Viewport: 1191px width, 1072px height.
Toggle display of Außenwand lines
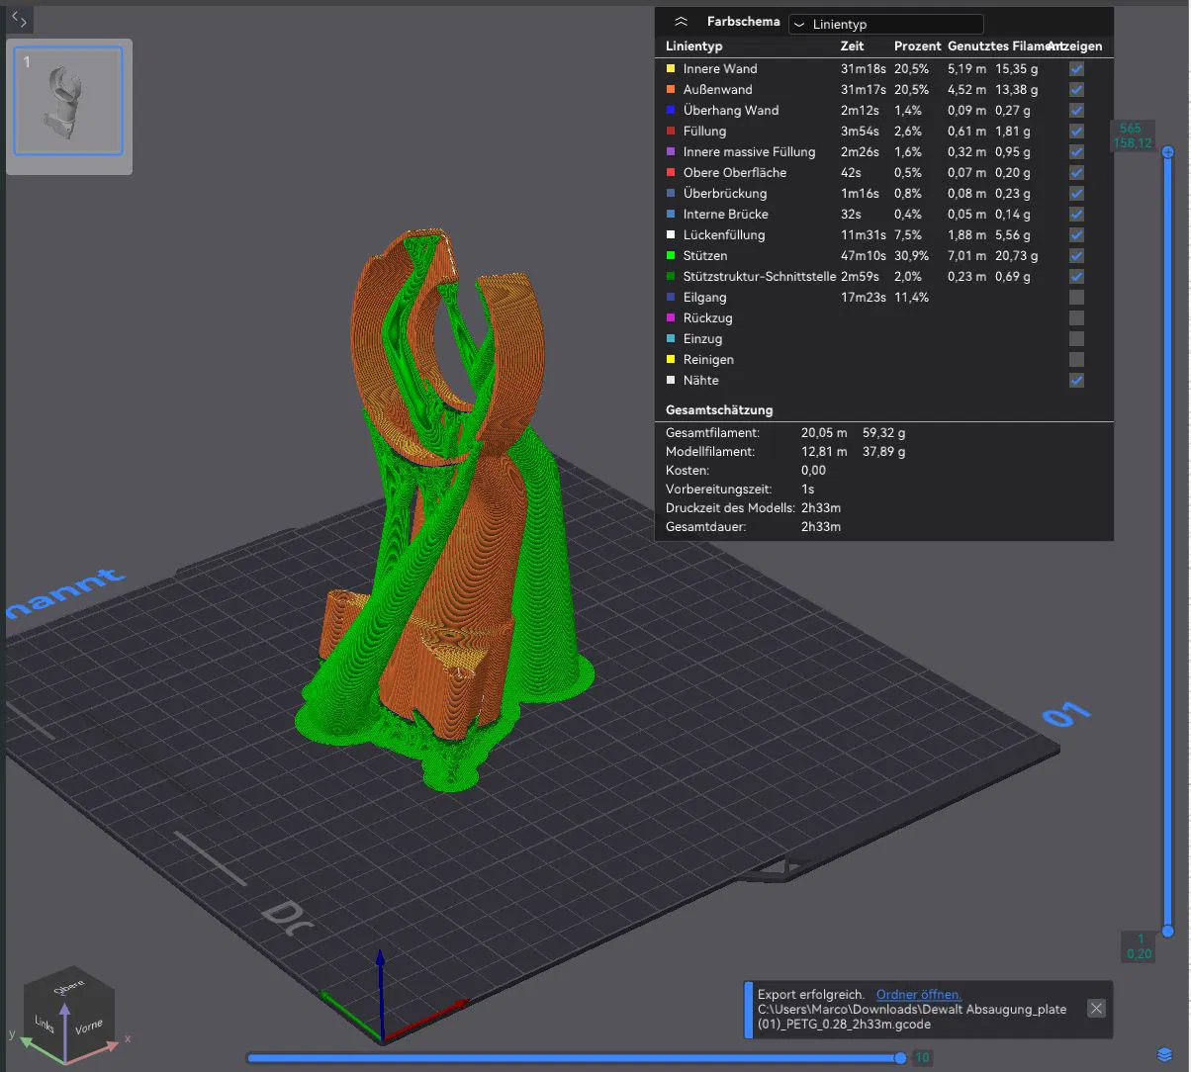pos(1076,90)
